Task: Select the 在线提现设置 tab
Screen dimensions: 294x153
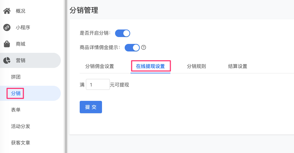Action: (150, 66)
